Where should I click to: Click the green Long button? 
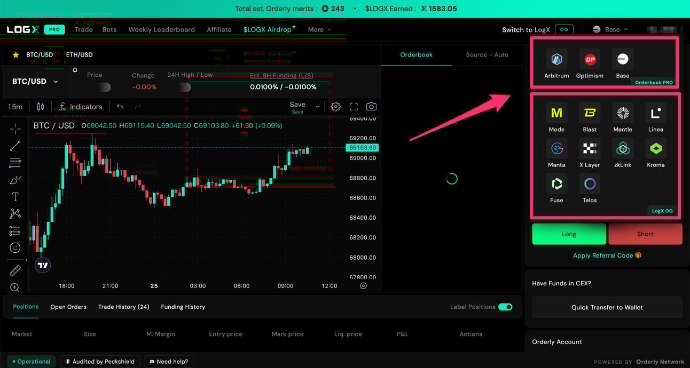569,234
